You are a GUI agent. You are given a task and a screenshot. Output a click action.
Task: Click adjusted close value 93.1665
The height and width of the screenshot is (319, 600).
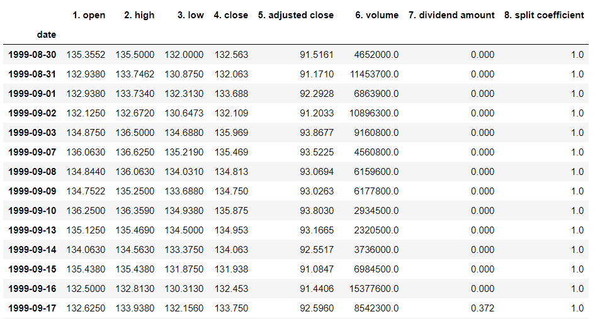[317, 230]
